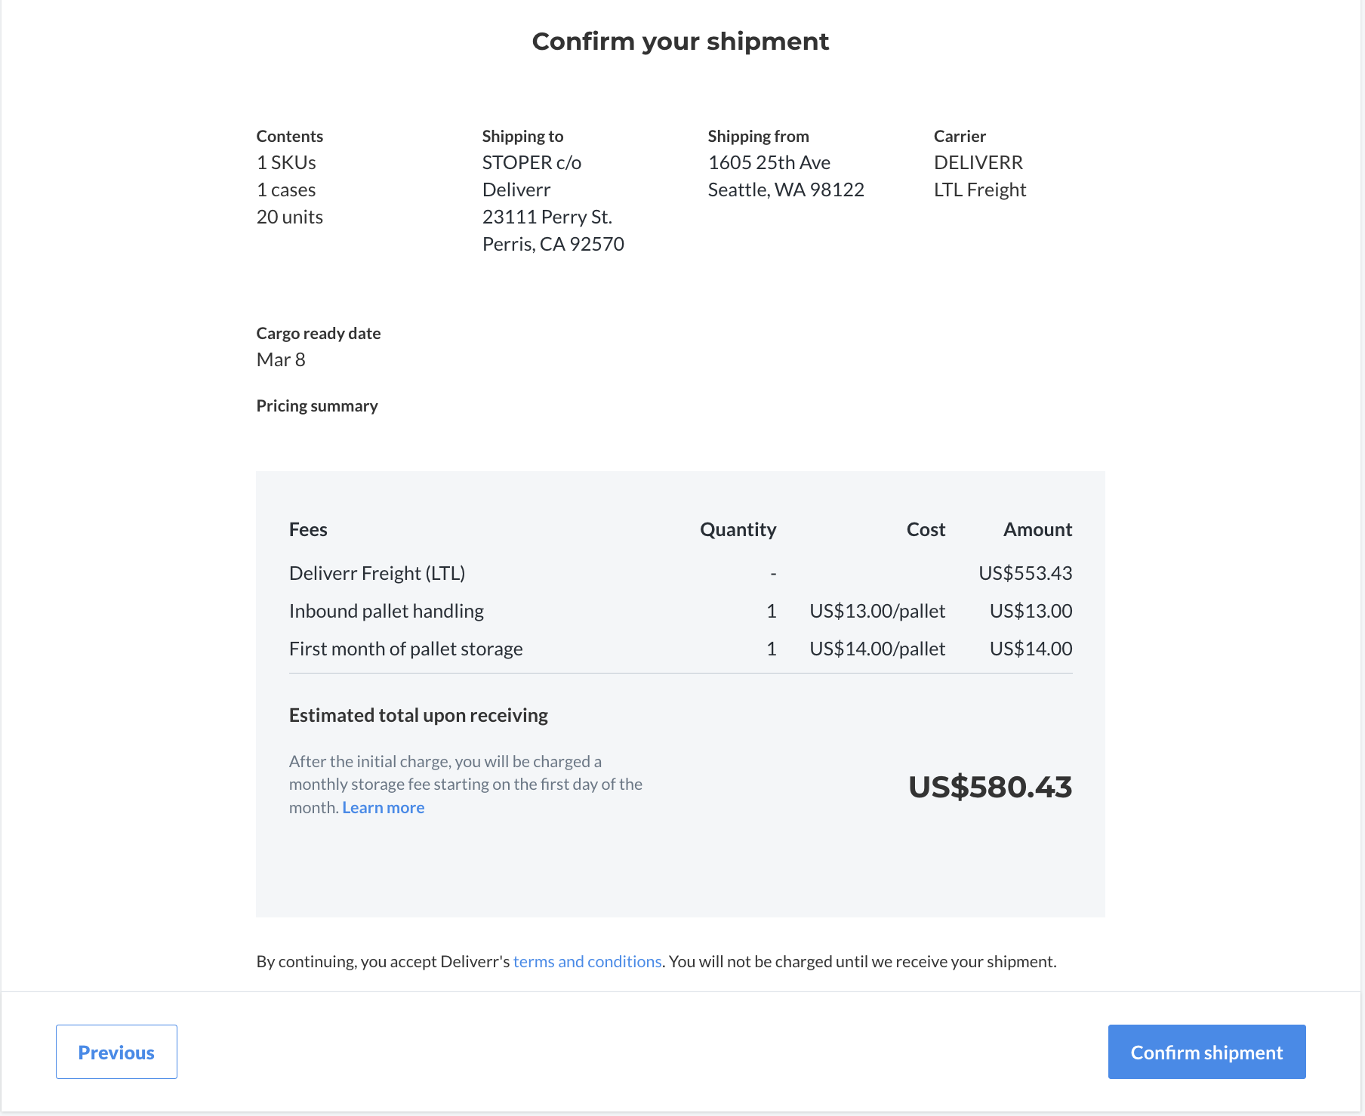Open the terms and conditions link
The width and height of the screenshot is (1365, 1116).
(x=587, y=961)
